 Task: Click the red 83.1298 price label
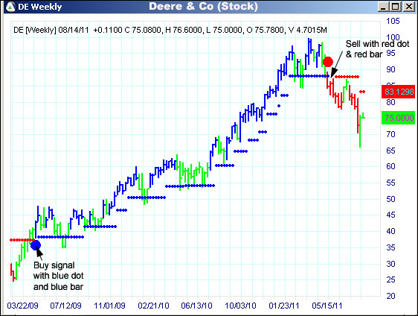point(398,92)
